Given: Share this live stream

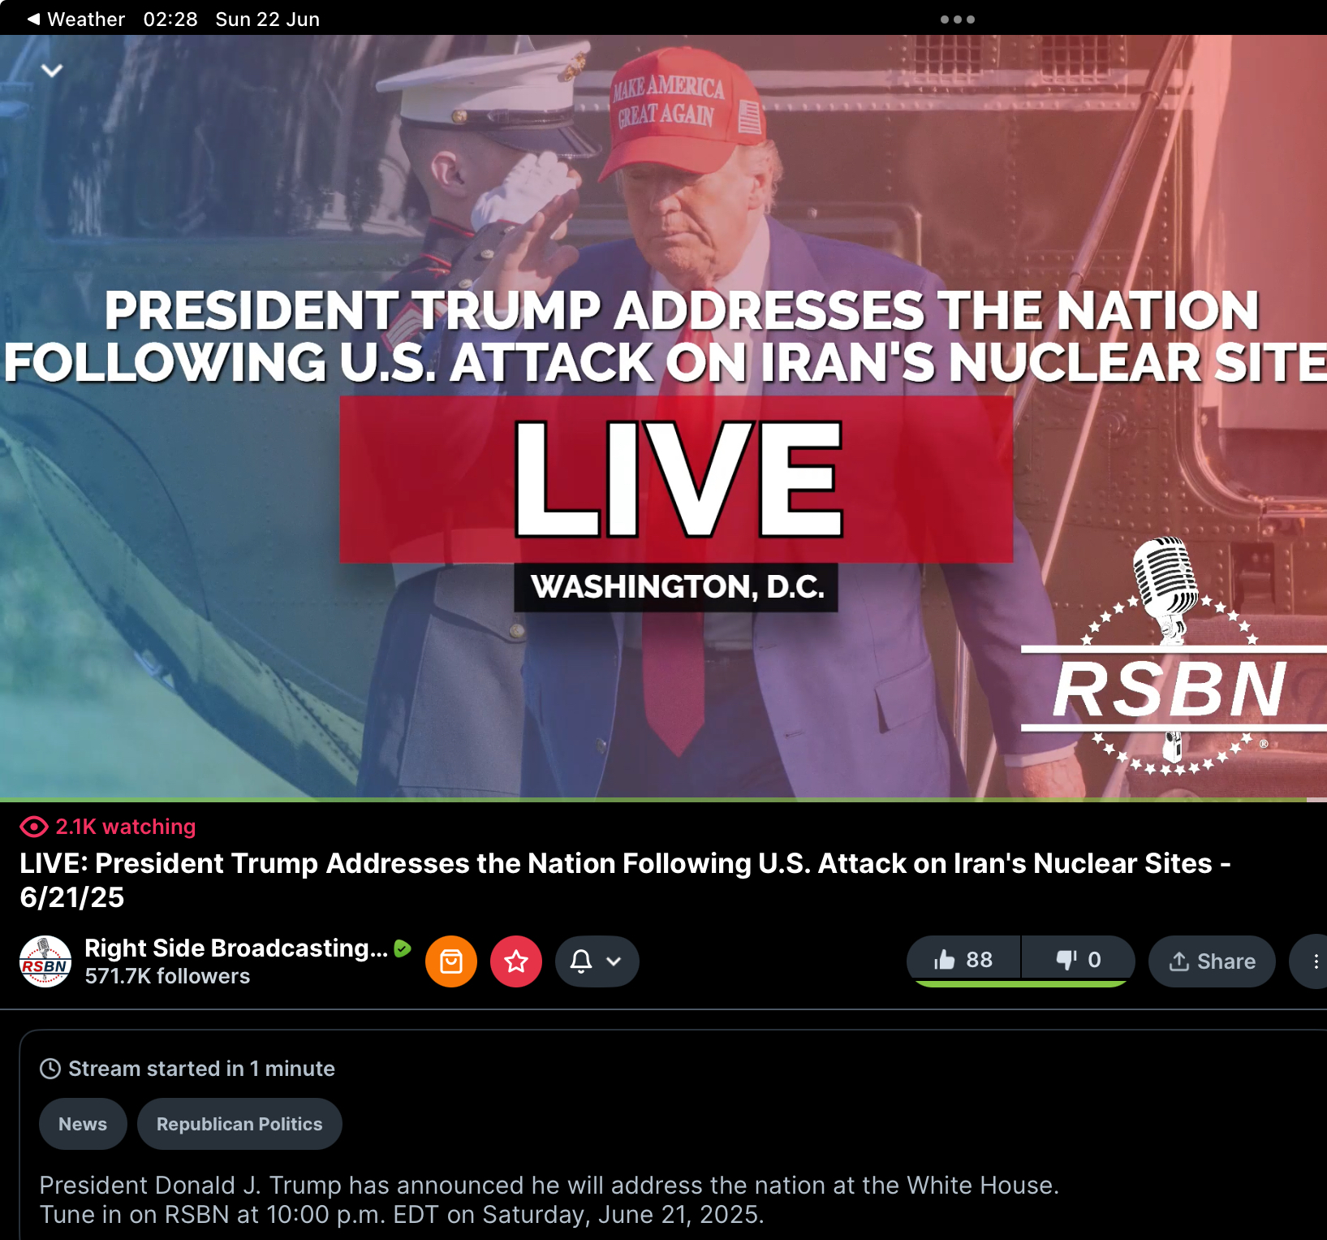Looking at the screenshot, I should pos(1212,961).
